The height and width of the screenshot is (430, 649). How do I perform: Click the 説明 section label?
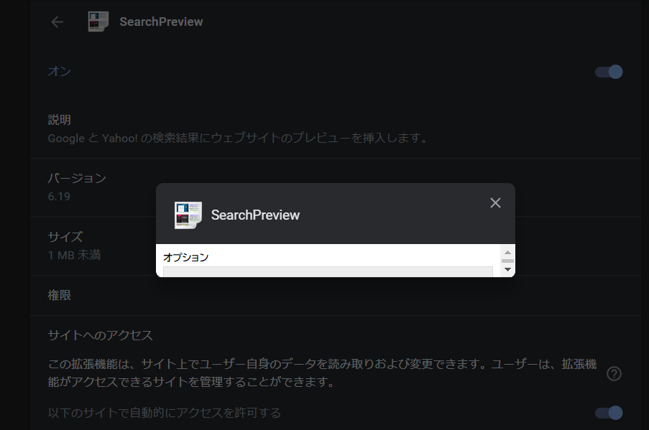tap(60, 120)
